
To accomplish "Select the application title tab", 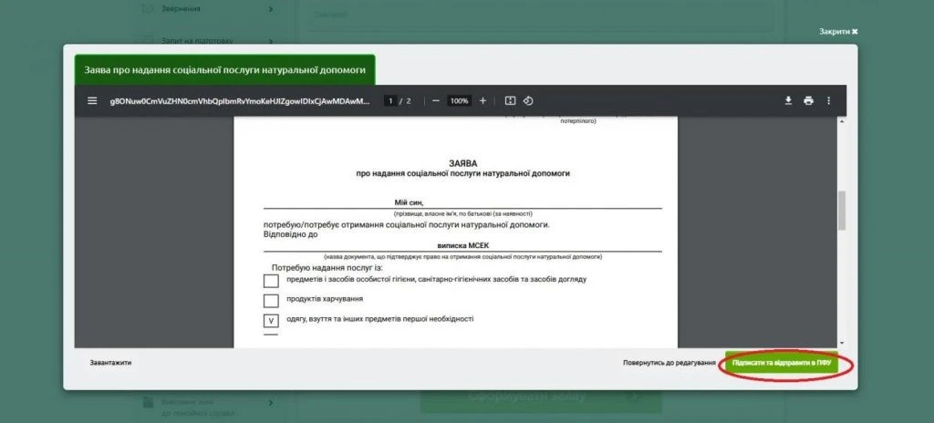I will (224, 69).
